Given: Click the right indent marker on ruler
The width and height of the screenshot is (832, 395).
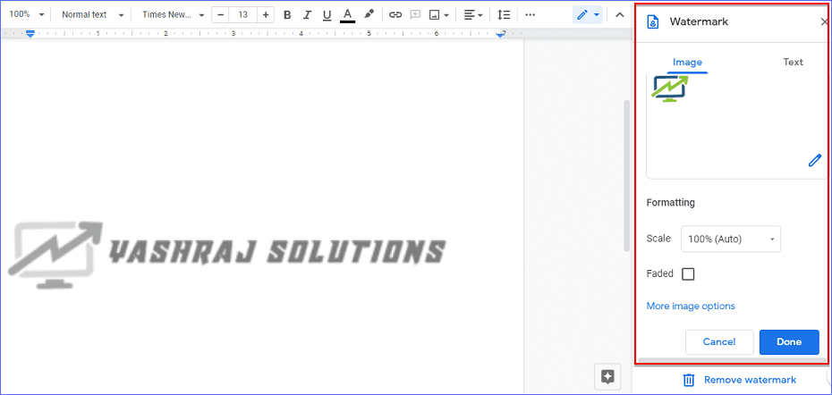Looking at the screenshot, I should [x=500, y=34].
